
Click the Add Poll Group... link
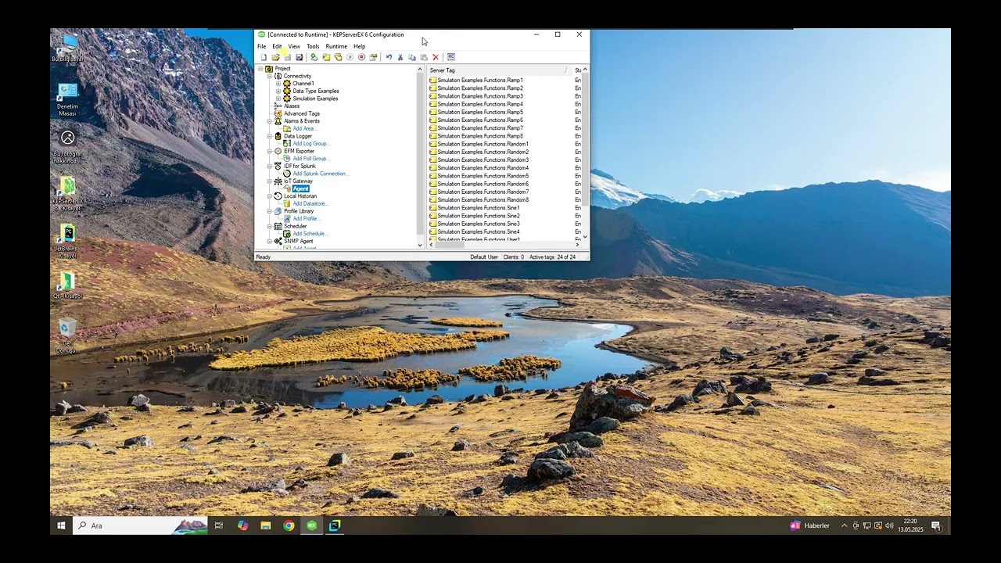(x=310, y=159)
